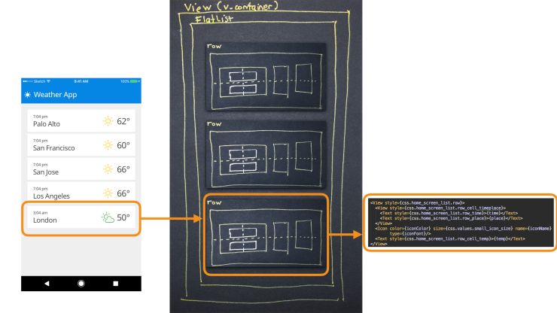This screenshot has height=313, width=557.
Task: Tap the Android recent apps square button
Action: point(115,284)
